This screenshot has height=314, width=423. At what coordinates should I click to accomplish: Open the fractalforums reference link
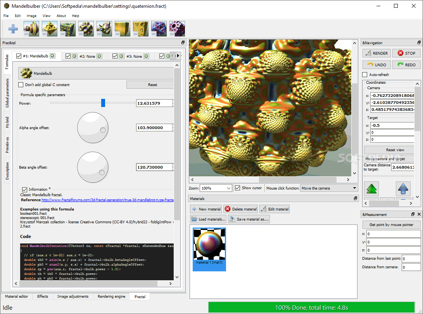pos(107,200)
